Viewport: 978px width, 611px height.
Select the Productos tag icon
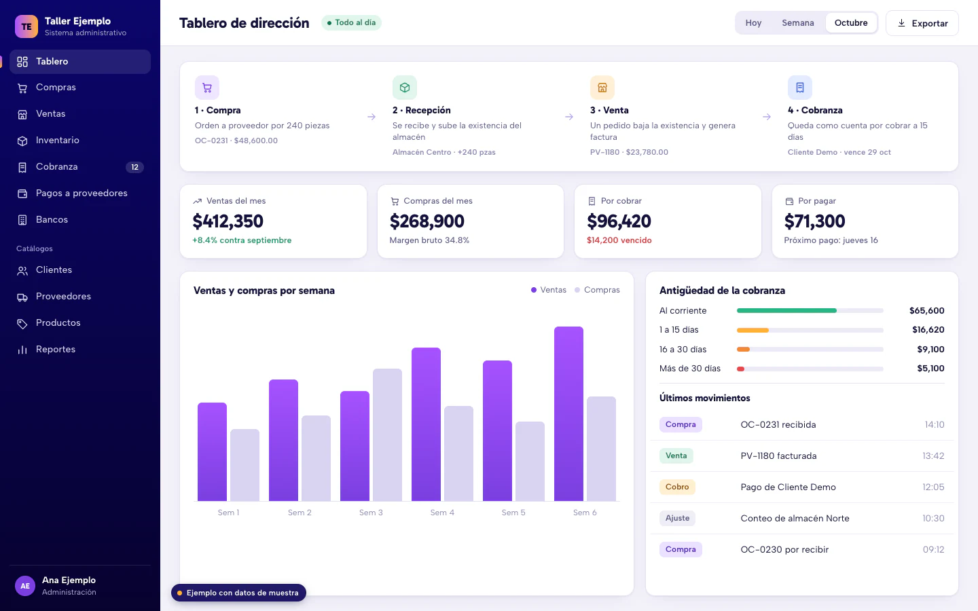(22, 323)
